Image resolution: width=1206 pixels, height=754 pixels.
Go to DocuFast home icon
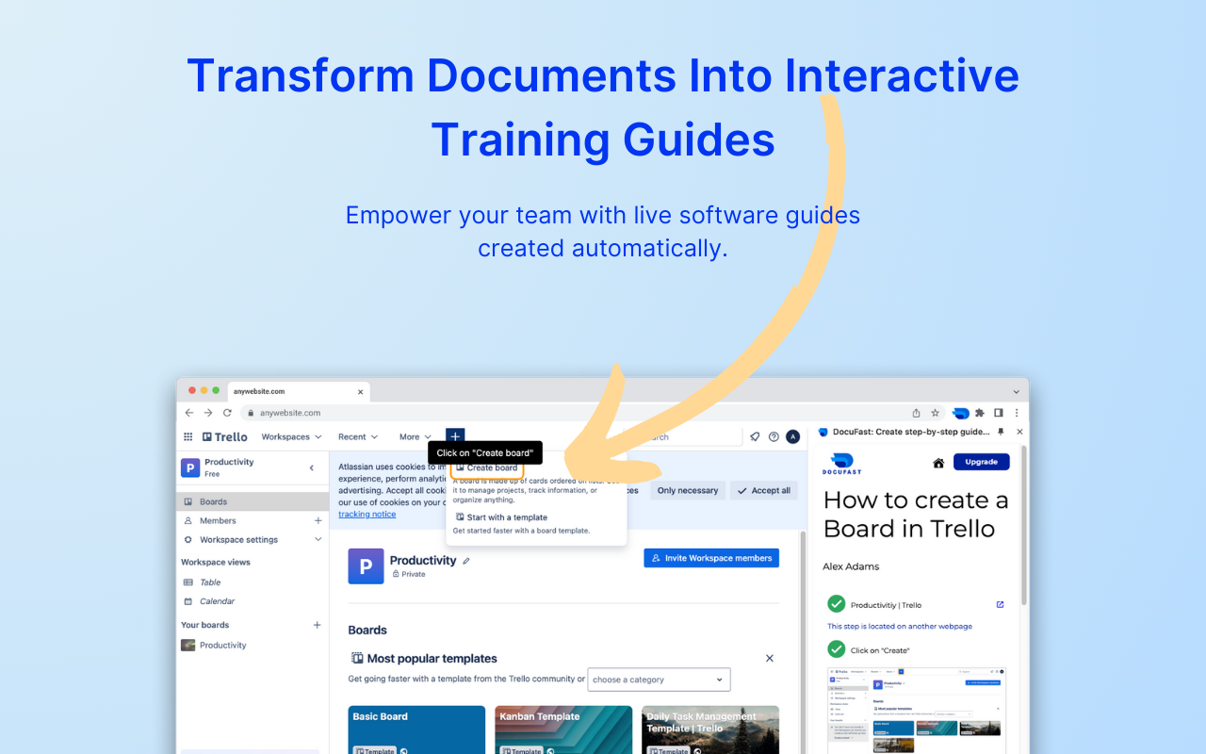[x=938, y=463]
